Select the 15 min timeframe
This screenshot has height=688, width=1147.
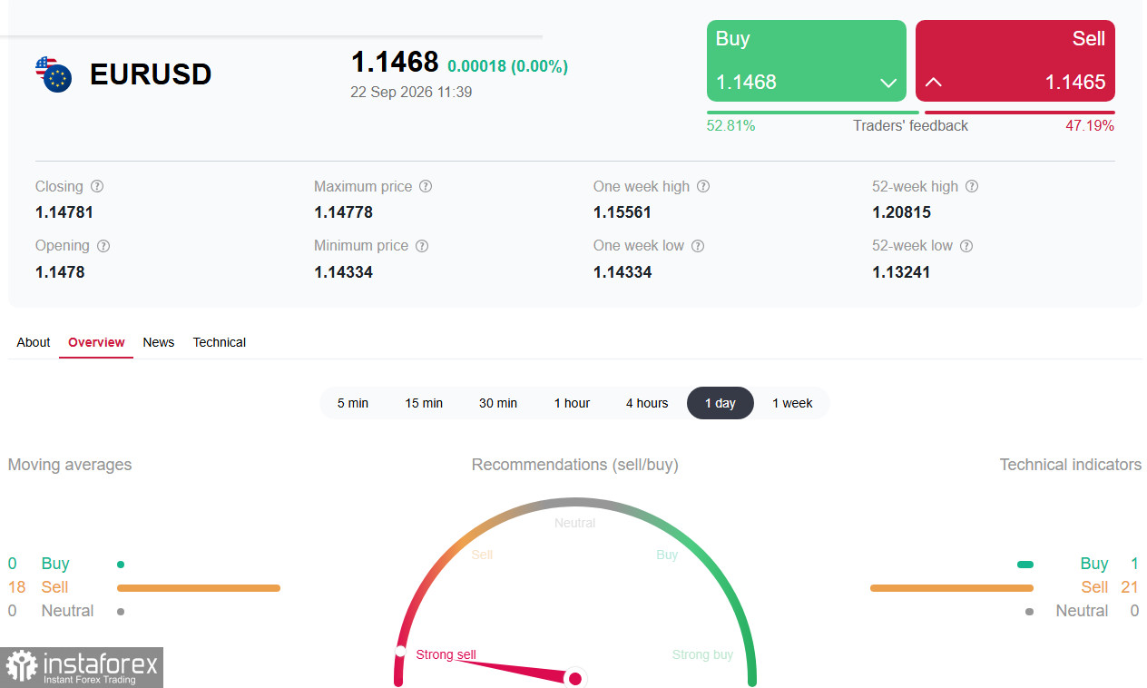click(424, 403)
